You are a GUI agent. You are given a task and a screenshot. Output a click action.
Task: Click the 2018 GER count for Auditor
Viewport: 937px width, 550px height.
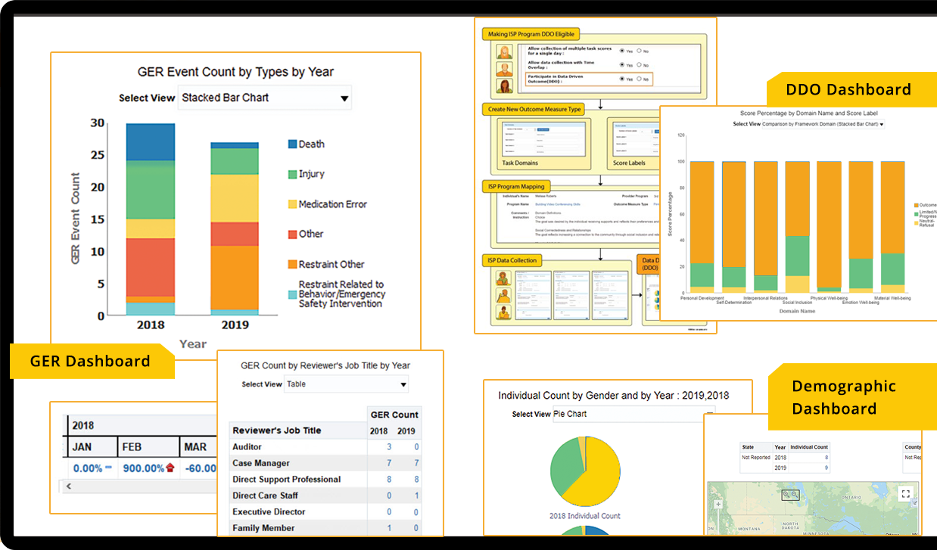[389, 447]
